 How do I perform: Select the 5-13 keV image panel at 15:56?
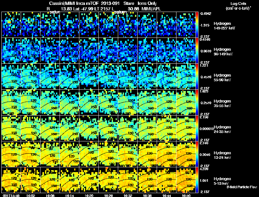tap(11, 180)
